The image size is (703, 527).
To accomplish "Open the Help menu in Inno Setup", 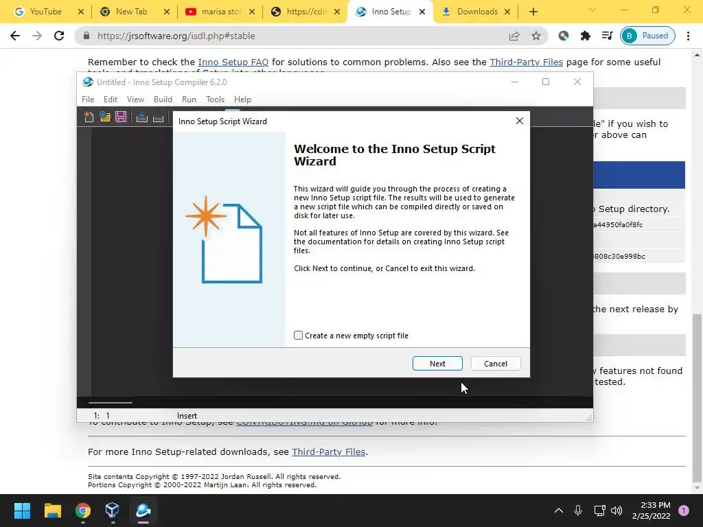I will 242,99.
